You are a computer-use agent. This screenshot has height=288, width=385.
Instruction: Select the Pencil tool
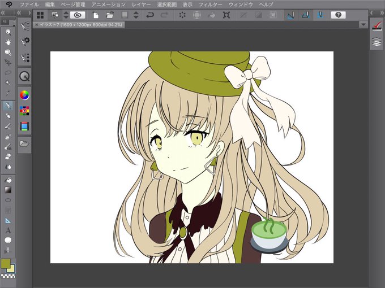point(8,116)
